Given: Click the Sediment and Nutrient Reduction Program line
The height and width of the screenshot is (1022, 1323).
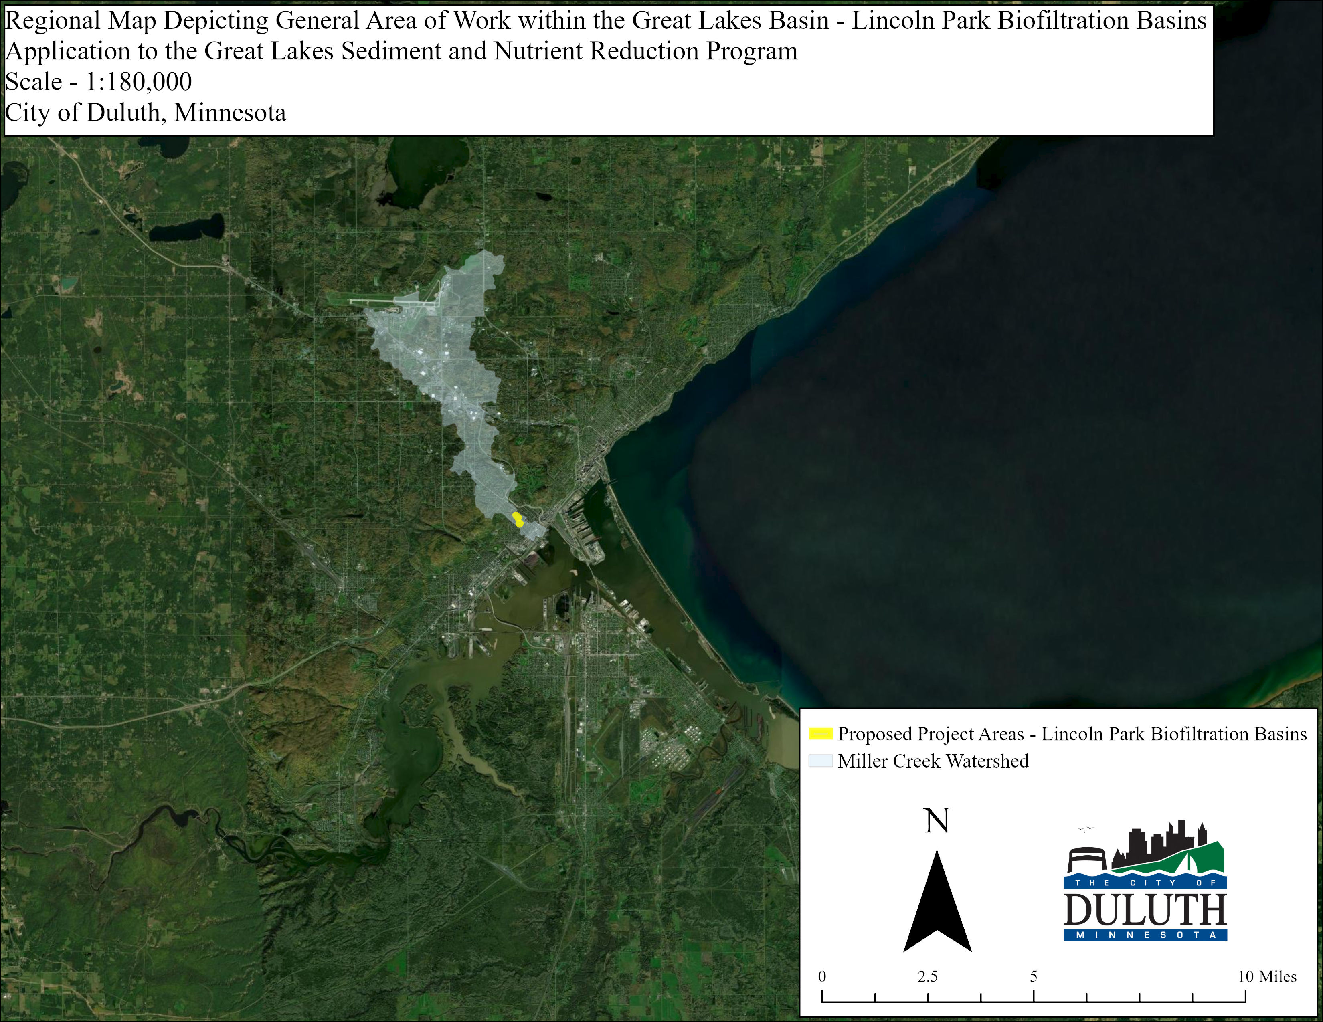Looking at the screenshot, I should click(401, 51).
